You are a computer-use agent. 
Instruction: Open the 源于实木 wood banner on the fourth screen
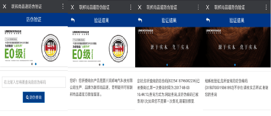click(237, 47)
